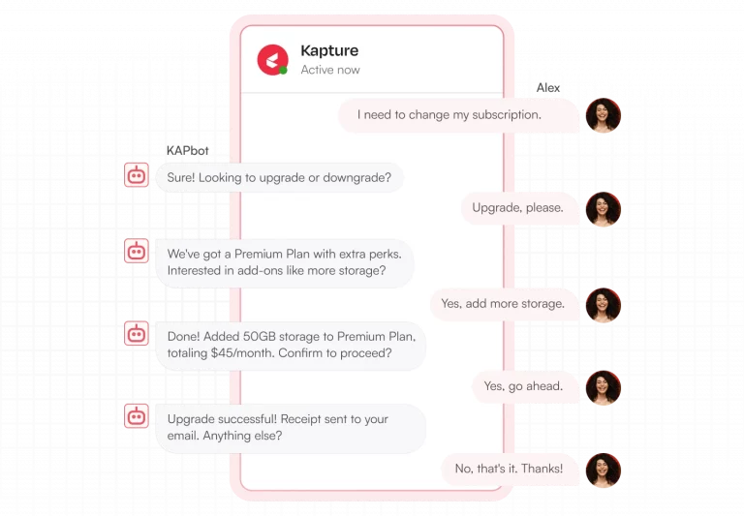Click Alex's avatar next to 'I need to change'

coord(604,115)
